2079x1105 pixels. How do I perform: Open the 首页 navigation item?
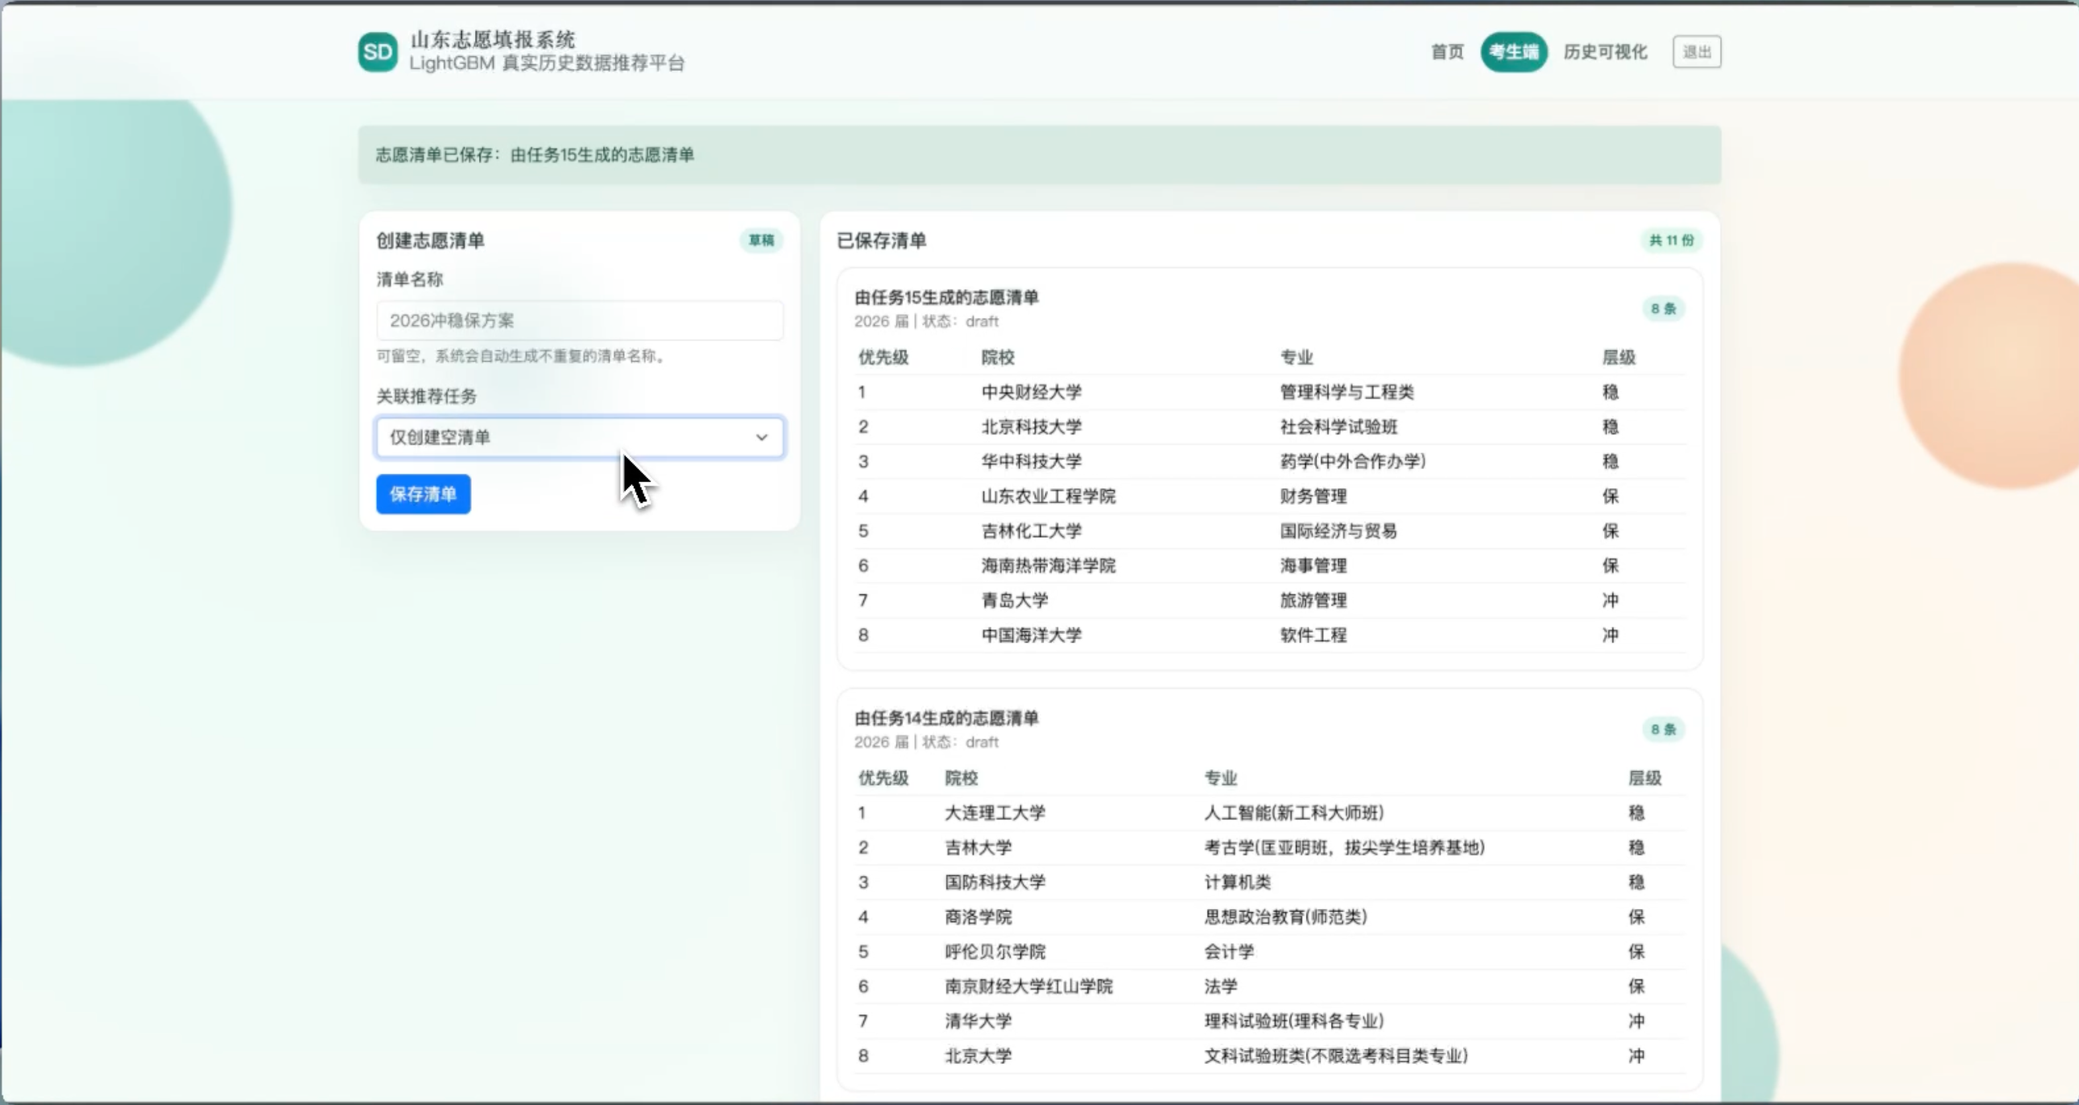pos(1446,52)
